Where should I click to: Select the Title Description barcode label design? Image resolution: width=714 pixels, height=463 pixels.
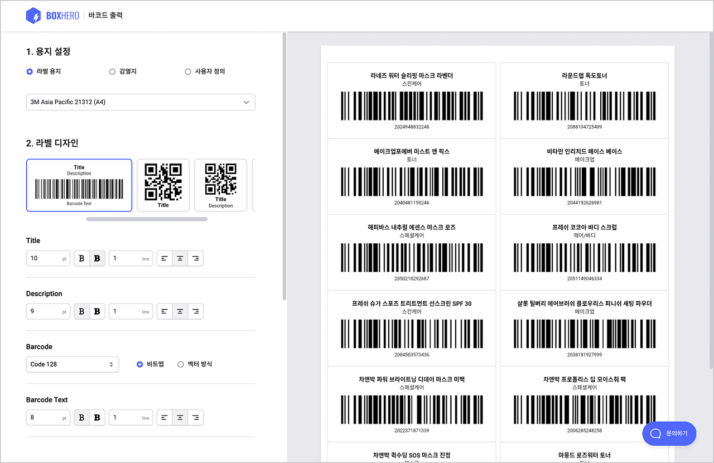79,185
